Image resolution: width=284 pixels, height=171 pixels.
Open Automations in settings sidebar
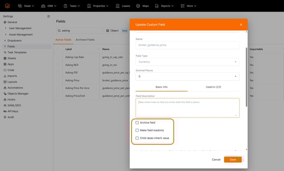click(x=15, y=88)
